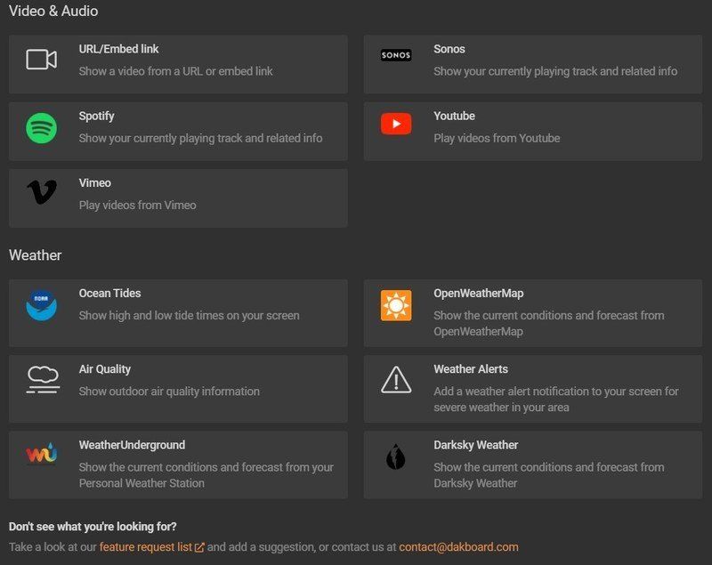Select the Weather Alerts title text
The width and height of the screenshot is (712, 565).
click(x=471, y=369)
